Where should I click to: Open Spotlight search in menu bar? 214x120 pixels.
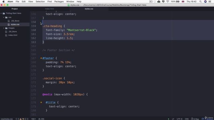click(200, 1)
